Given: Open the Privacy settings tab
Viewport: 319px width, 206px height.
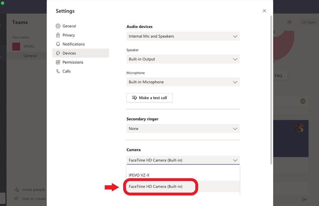Looking at the screenshot, I should coord(69,35).
